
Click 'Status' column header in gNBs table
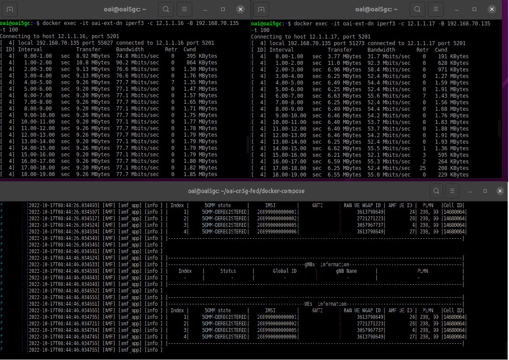pos(228,271)
